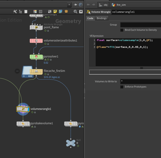
Task: Select the Null R node
Action: pos(71,143)
